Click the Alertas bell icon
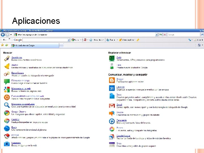The width and height of the screenshot is (204, 153). click(7, 66)
